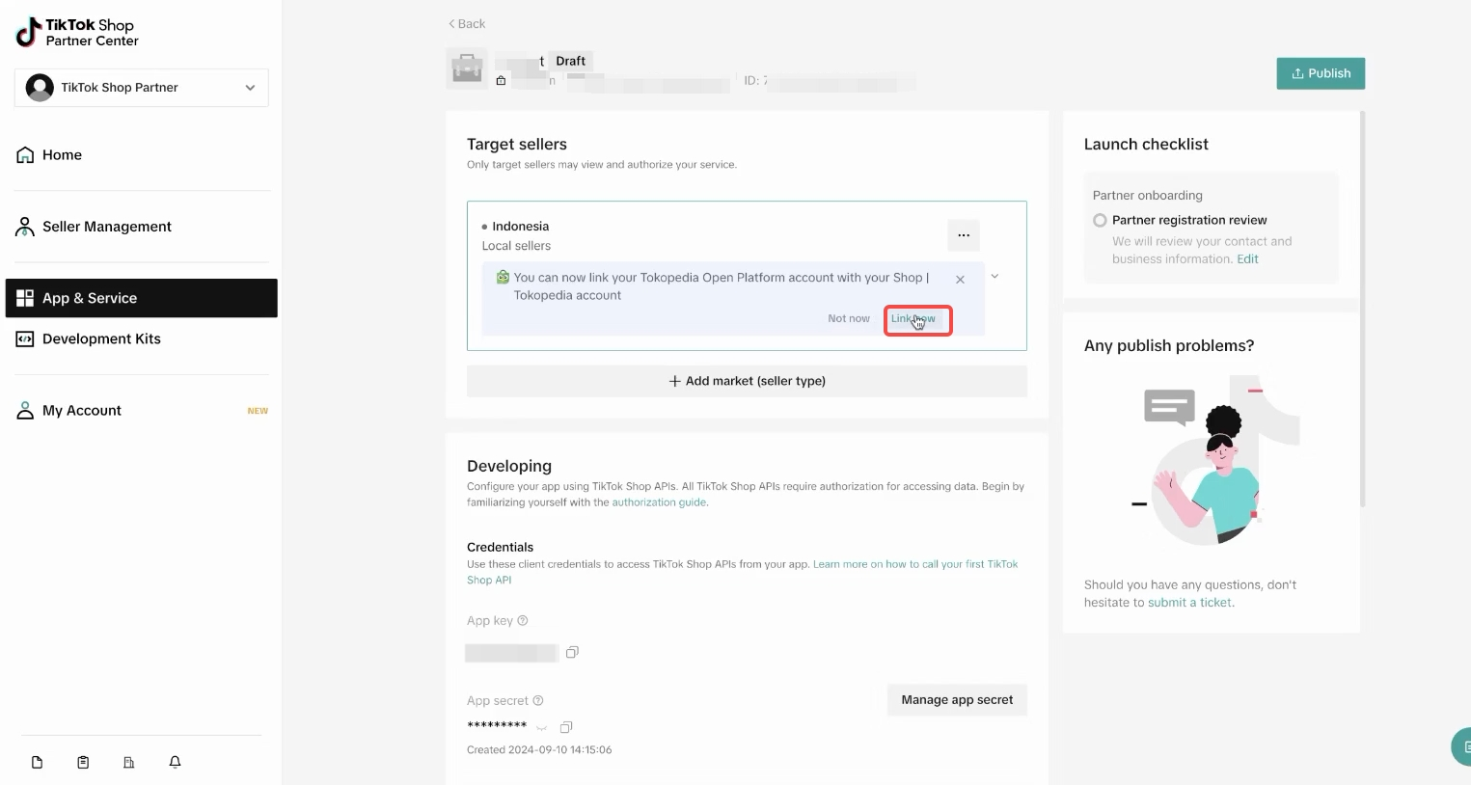Click the Indonesia market label
This screenshot has height=785, width=1471.
pyautogui.click(x=520, y=227)
